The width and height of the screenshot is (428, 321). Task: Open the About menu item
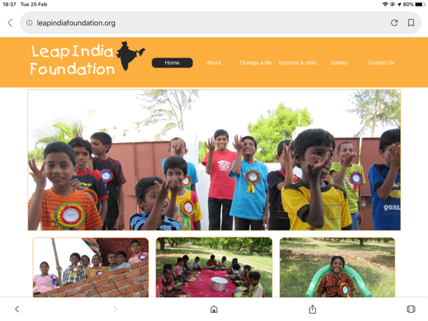214,63
